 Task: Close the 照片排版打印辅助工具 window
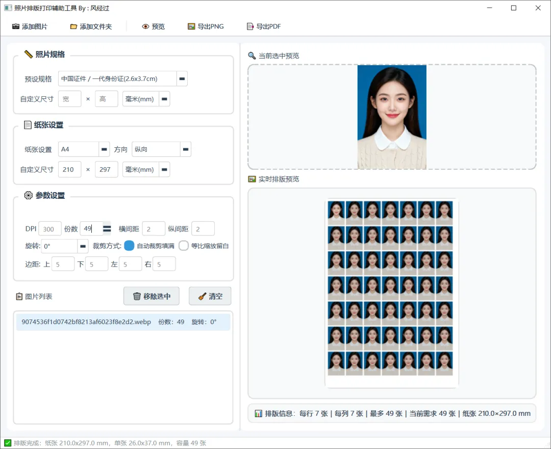point(538,8)
